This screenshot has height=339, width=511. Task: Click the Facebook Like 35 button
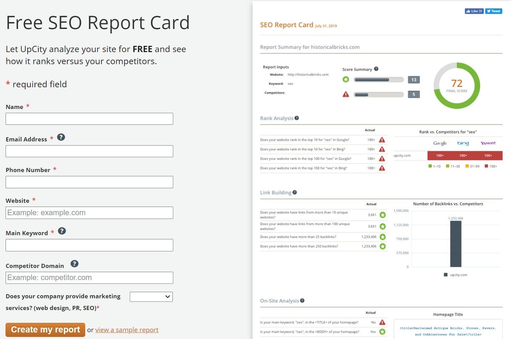(x=474, y=11)
